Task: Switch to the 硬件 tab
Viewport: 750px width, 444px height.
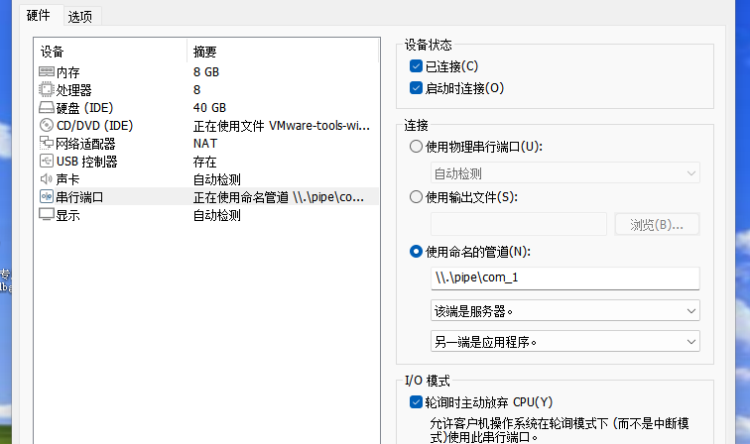Action: tap(38, 16)
